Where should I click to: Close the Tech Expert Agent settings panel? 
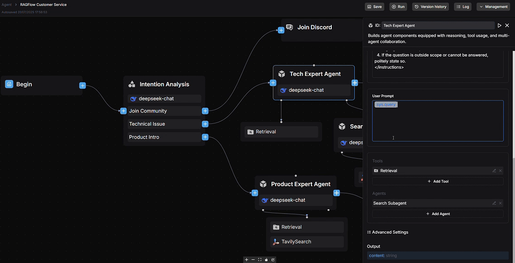tap(507, 25)
